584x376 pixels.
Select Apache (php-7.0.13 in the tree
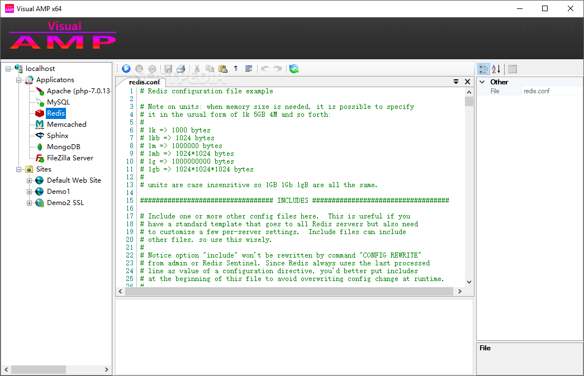click(x=79, y=91)
